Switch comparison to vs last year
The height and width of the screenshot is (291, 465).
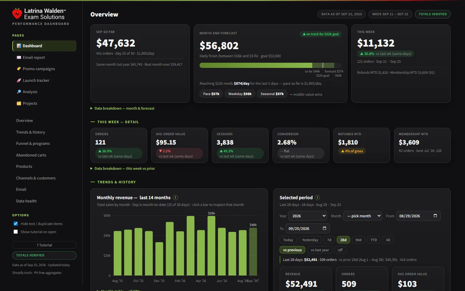[x=320, y=250]
